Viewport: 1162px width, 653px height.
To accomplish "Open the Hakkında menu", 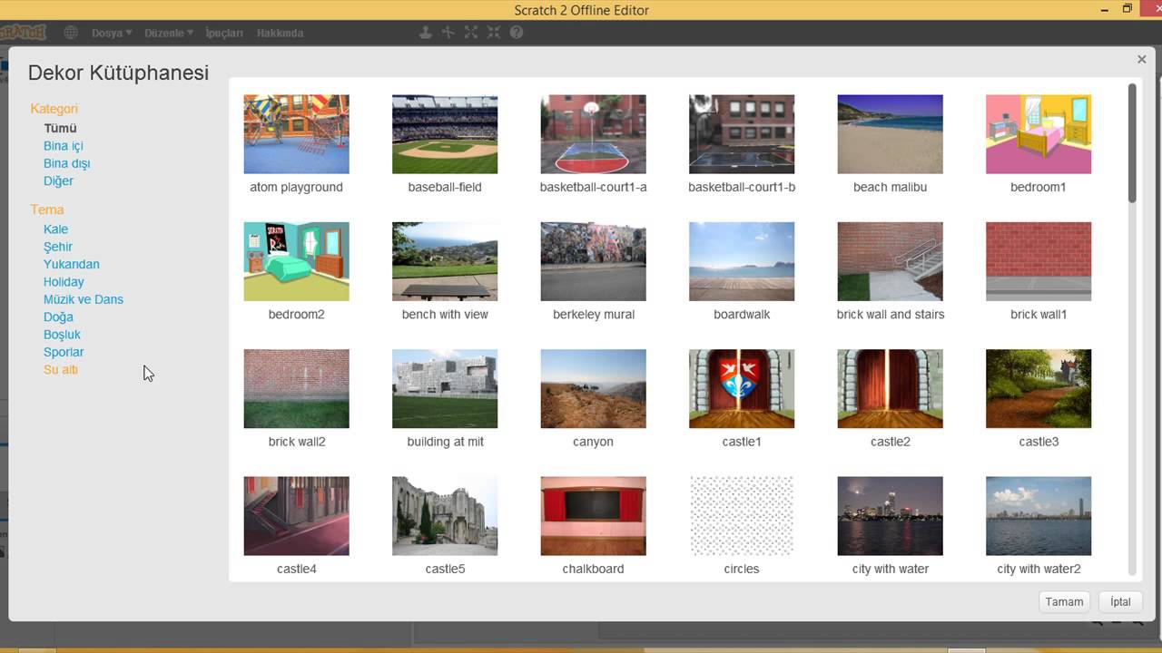I will coord(280,33).
